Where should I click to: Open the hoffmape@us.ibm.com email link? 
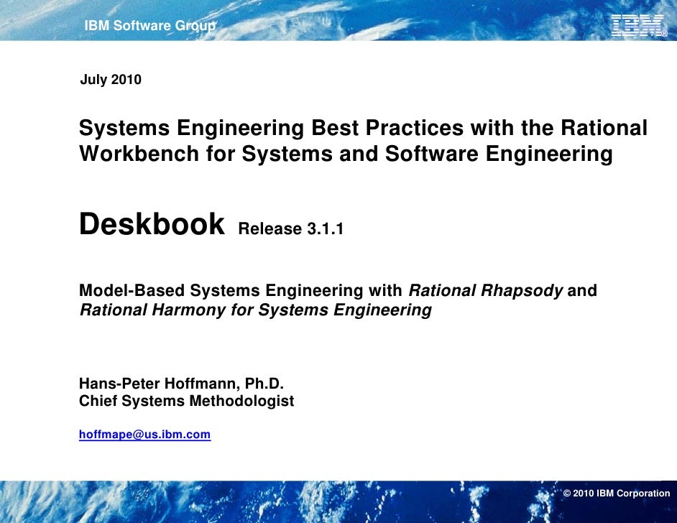coord(144,434)
